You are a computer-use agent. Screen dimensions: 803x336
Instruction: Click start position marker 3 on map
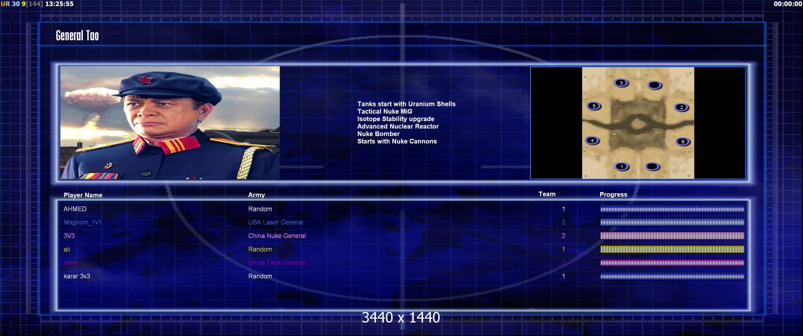(621, 83)
